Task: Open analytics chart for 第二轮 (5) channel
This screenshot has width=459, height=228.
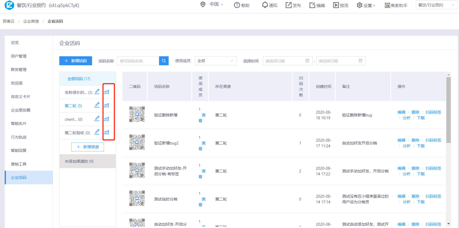Action: [106, 105]
